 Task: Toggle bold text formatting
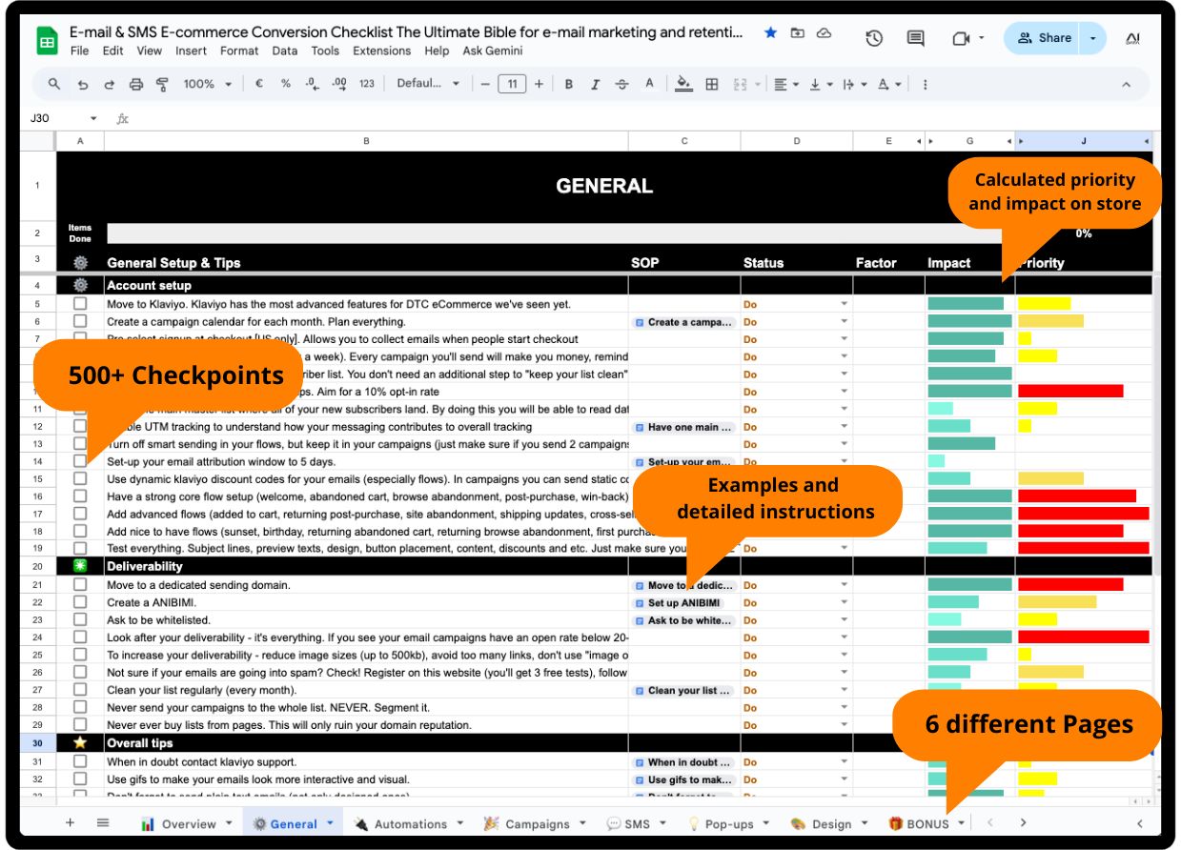(x=569, y=84)
